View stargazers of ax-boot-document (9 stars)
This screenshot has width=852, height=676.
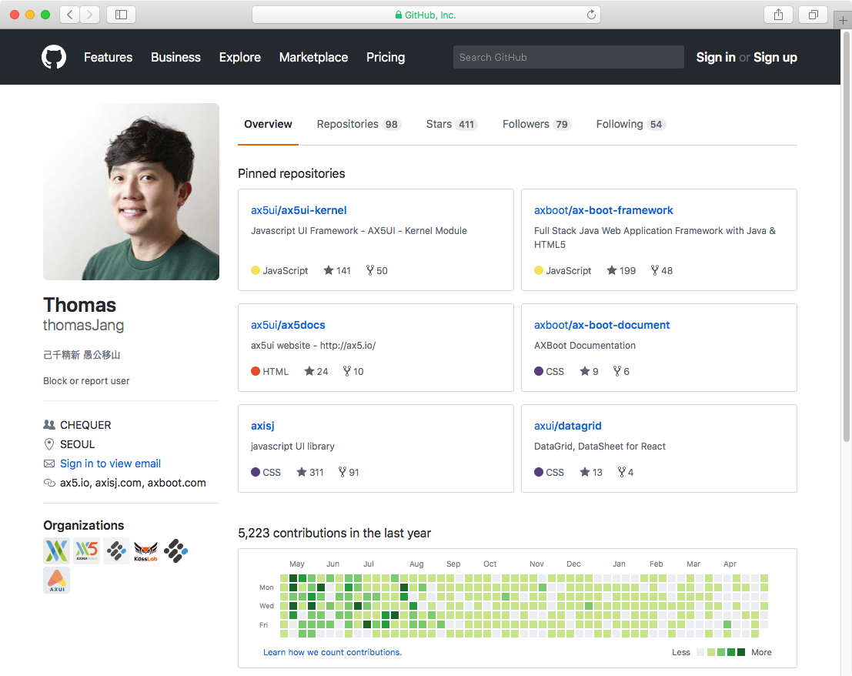click(589, 371)
